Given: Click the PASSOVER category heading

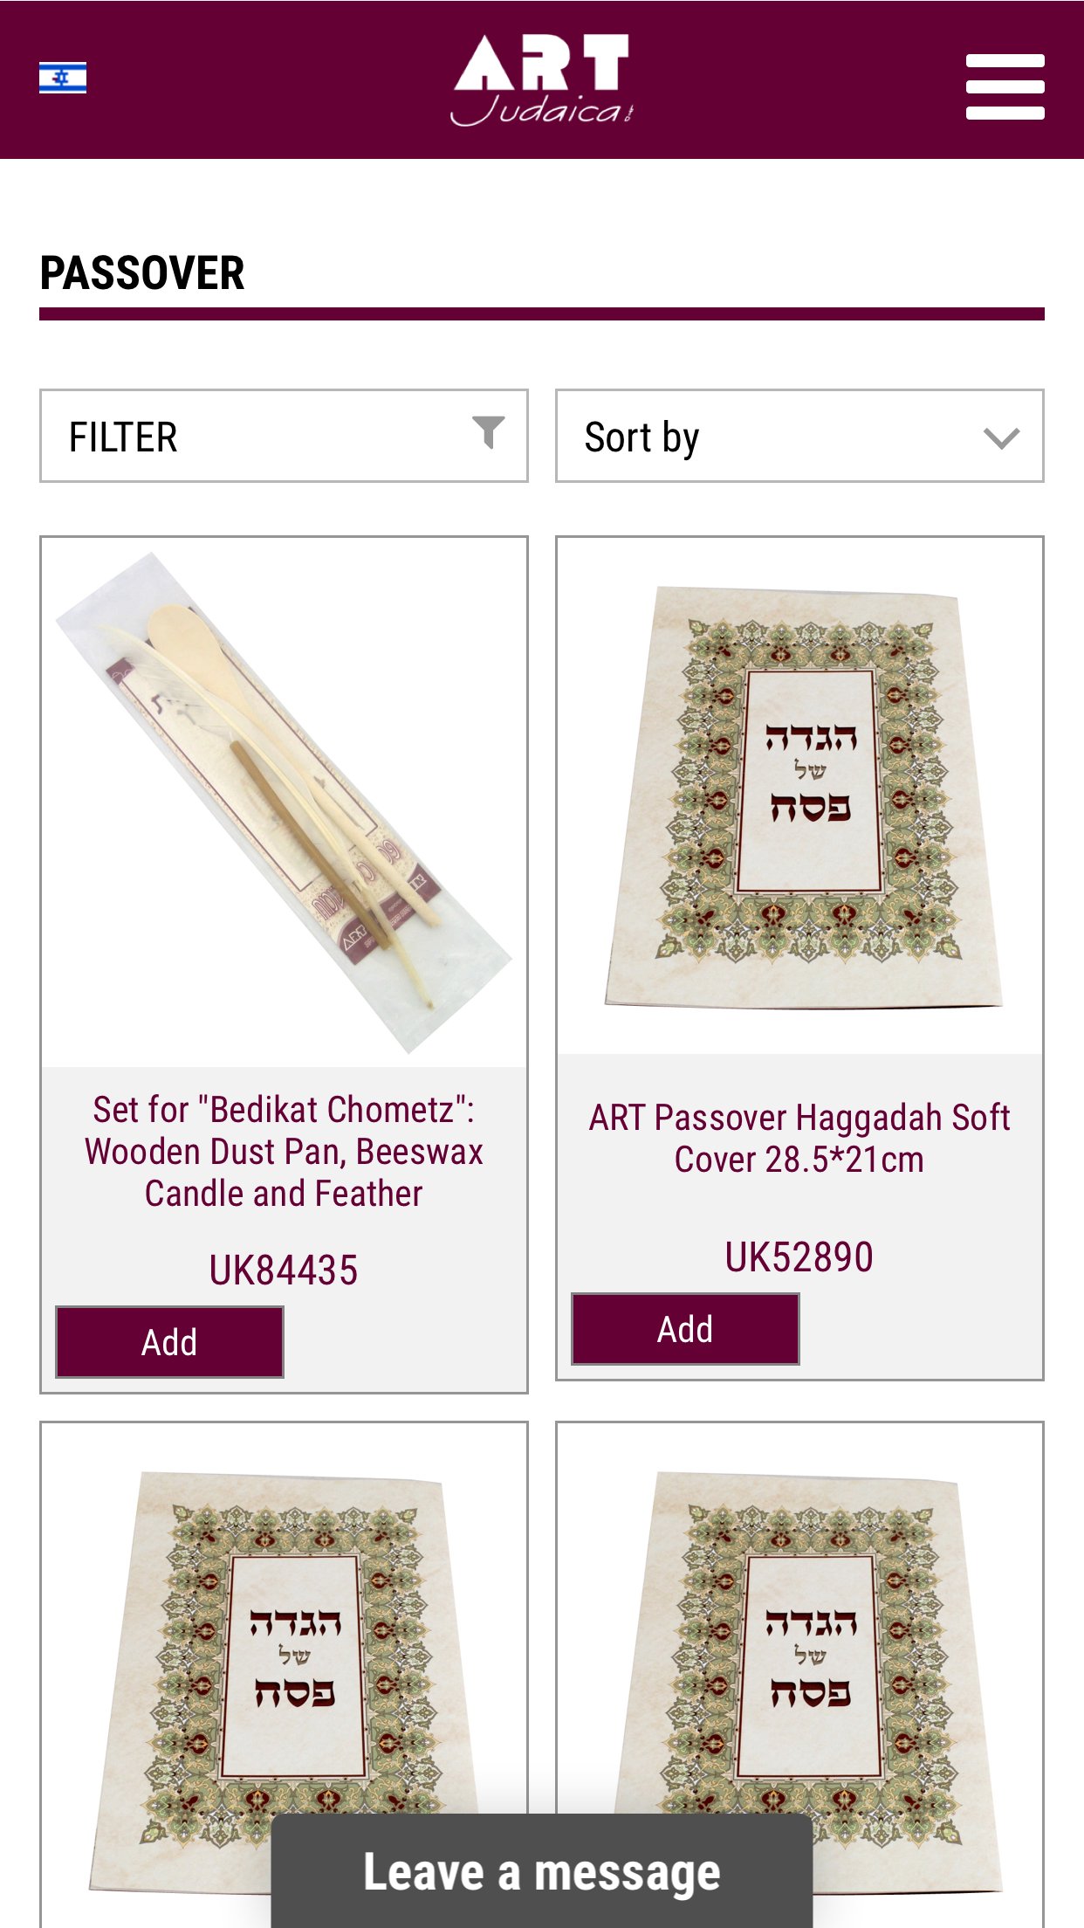Looking at the screenshot, I should click(x=142, y=273).
